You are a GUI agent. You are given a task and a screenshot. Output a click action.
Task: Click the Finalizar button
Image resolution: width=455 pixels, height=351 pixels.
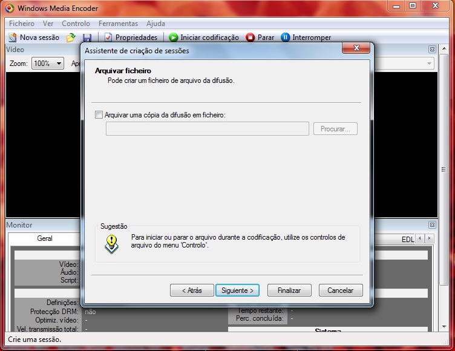pyautogui.click(x=289, y=290)
